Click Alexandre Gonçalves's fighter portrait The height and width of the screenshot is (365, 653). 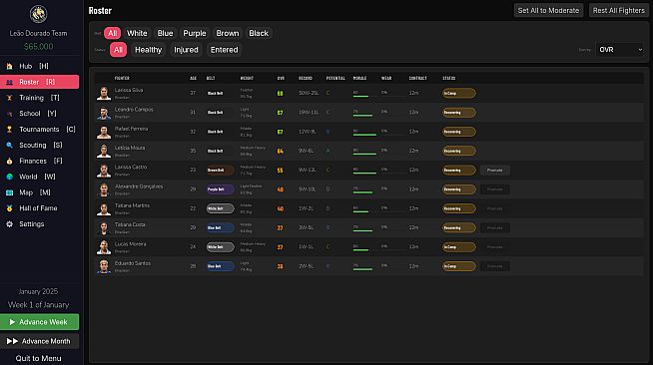coord(104,189)
